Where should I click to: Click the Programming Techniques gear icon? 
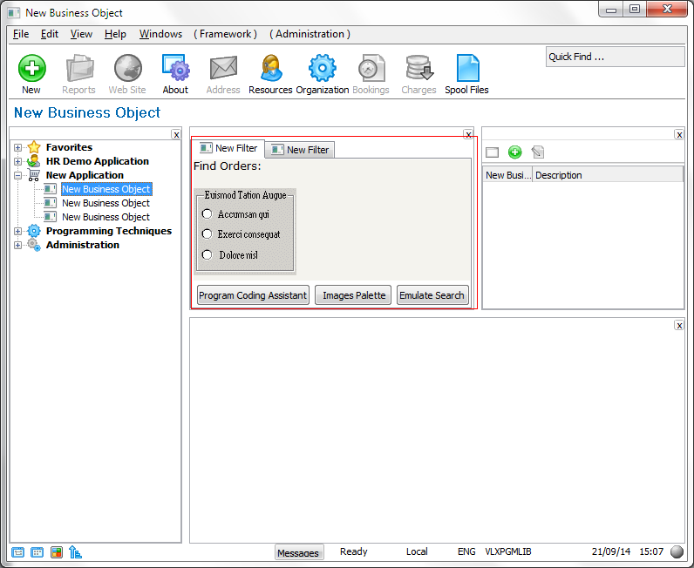[x=34, y=231]
